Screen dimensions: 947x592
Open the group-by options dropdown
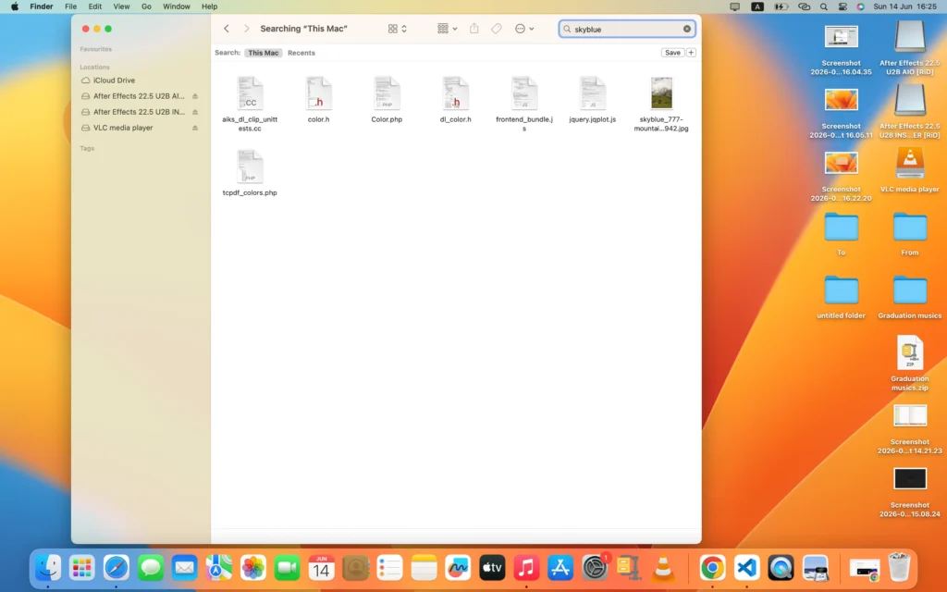(447, 29)
